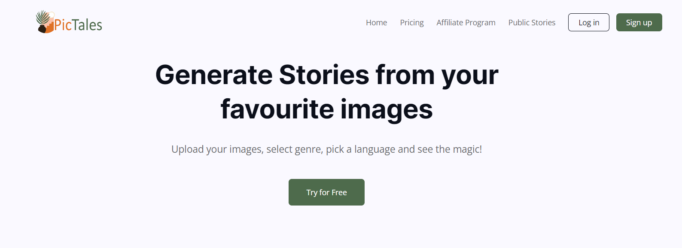Screen dimensions: 682x248
Task: Click the word 'Generate' in the heading
Action: [x=214, y=75]
